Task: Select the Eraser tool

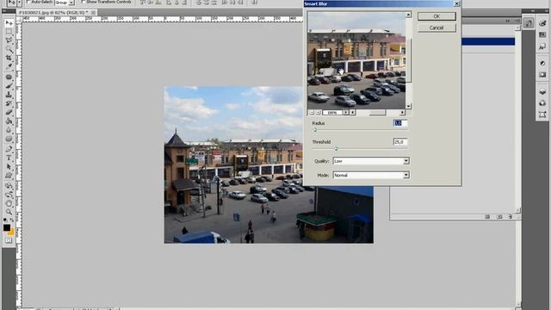Action: coord(9,112)
